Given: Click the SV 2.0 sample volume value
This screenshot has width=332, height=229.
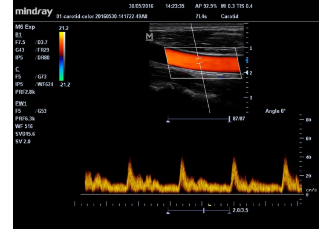Looking at the screenshot, I should pyautogui.click(x=23, y=141).
